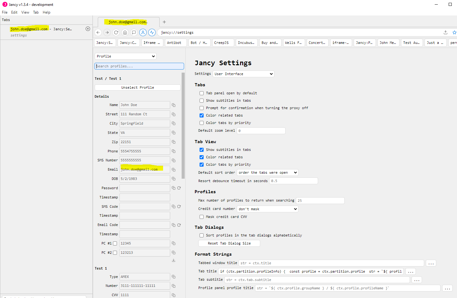Screen dimensions: 457x298
Task: Click the Default zoom level field
Action: pos(261,131)
